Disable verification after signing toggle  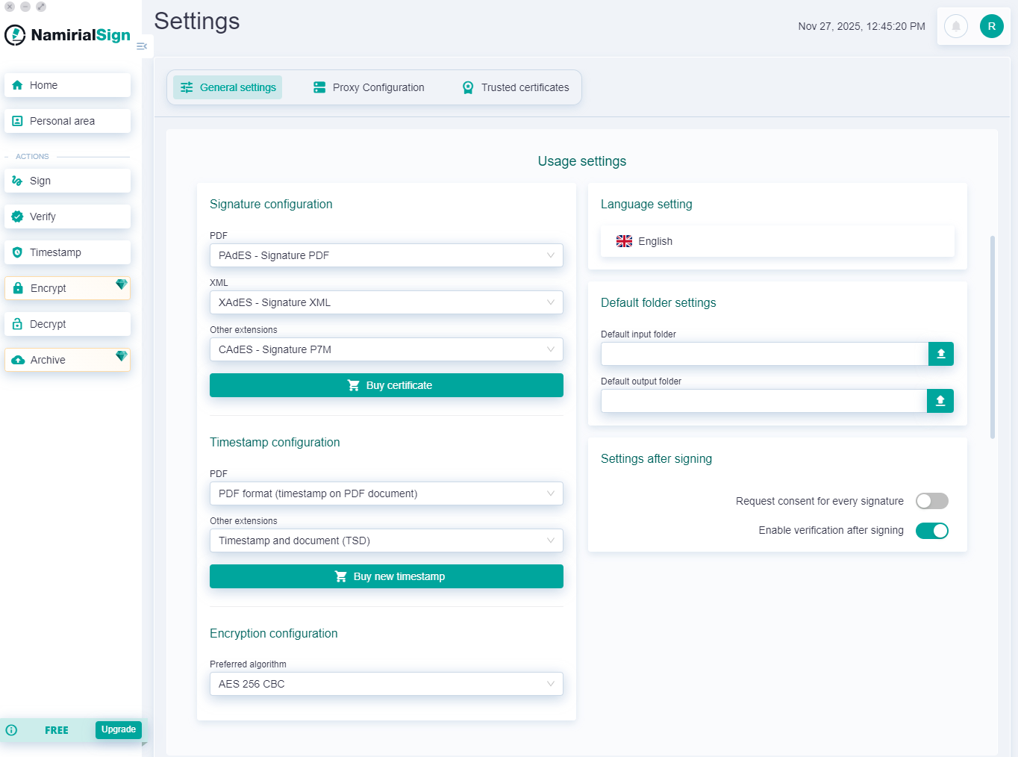tap(931, 531)
